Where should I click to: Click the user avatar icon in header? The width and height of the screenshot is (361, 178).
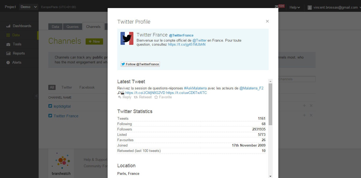point(310,8)
